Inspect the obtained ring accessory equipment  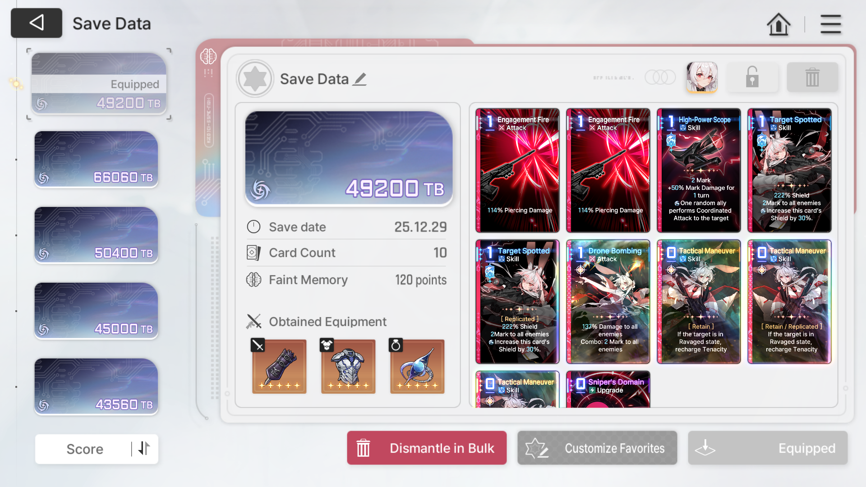pos(417,366)
